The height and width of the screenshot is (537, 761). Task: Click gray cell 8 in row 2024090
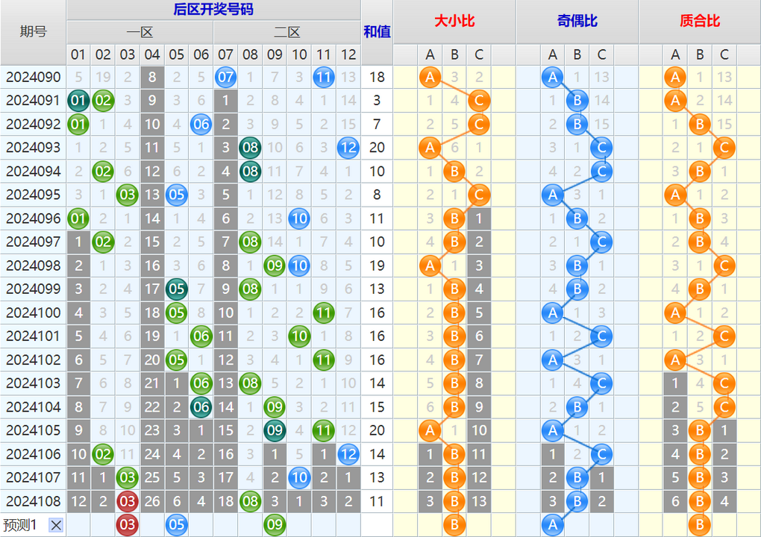click(152, 77)
